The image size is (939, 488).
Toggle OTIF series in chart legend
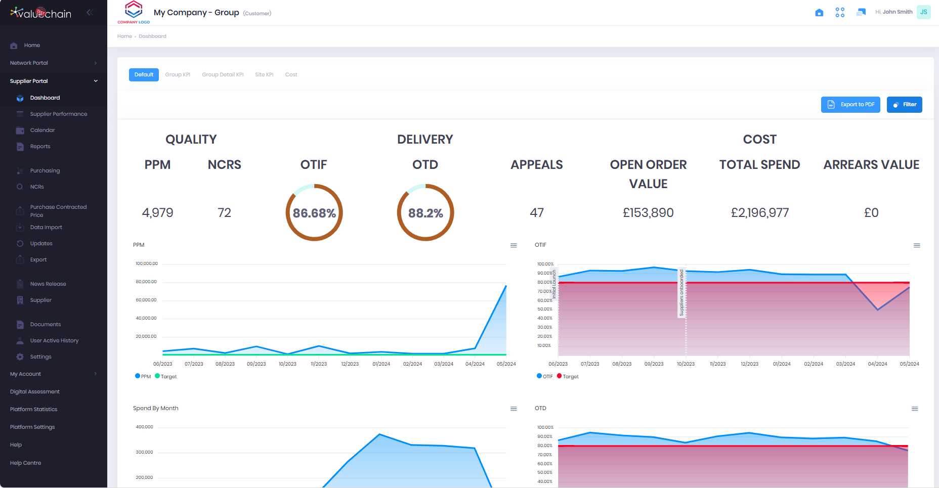coord(545,376)
